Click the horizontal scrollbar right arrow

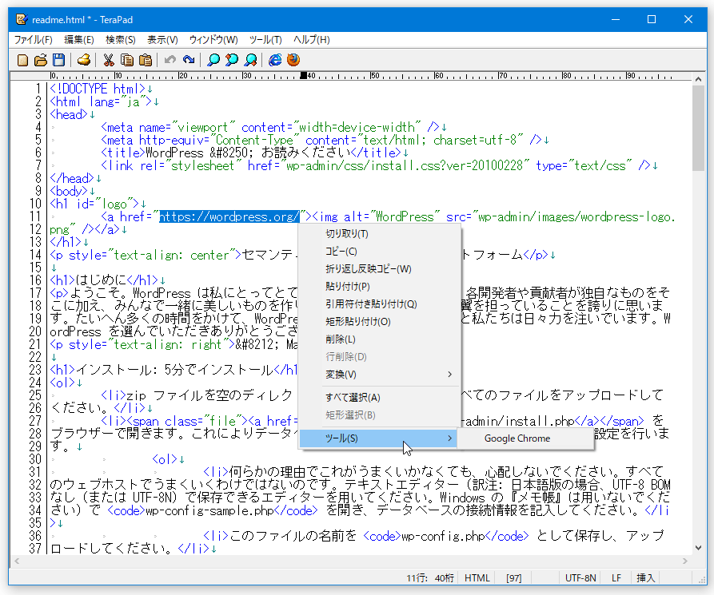coord(685,561)
